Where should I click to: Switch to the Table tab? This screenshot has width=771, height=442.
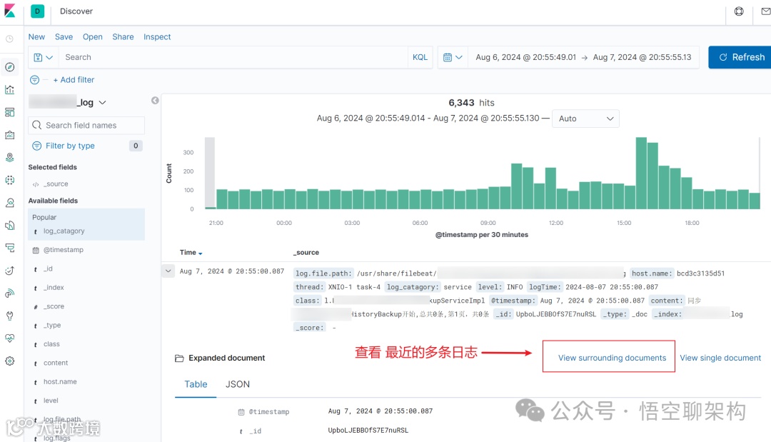pyautogui.click(x=196, y=384)
